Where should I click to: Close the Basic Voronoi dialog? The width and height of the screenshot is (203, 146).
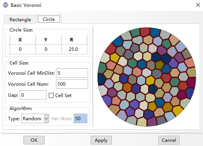tap(198, 5)
